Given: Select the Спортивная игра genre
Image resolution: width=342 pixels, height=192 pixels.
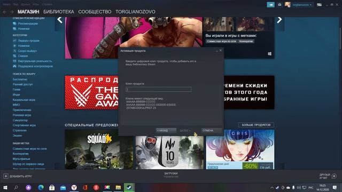Looking at the screenshot, I should pos(24,125).
